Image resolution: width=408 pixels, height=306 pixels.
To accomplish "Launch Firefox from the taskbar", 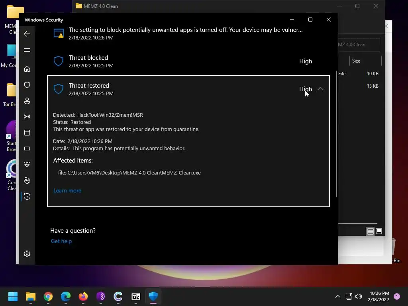I will tap(83, 296).
